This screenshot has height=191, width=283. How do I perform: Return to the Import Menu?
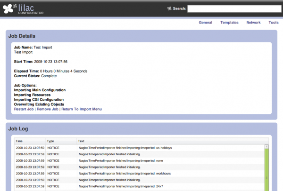click(x=81, y=109)
